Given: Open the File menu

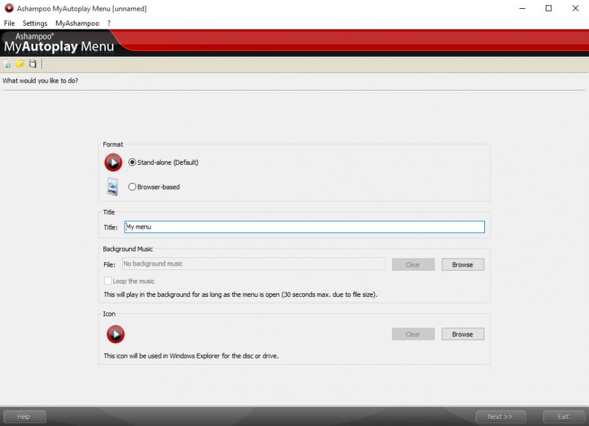Looking at the screenshot, I should (x=9, y=23).
